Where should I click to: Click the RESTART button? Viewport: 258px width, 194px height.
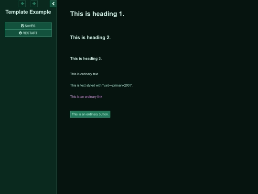click(x=28, y=33)
